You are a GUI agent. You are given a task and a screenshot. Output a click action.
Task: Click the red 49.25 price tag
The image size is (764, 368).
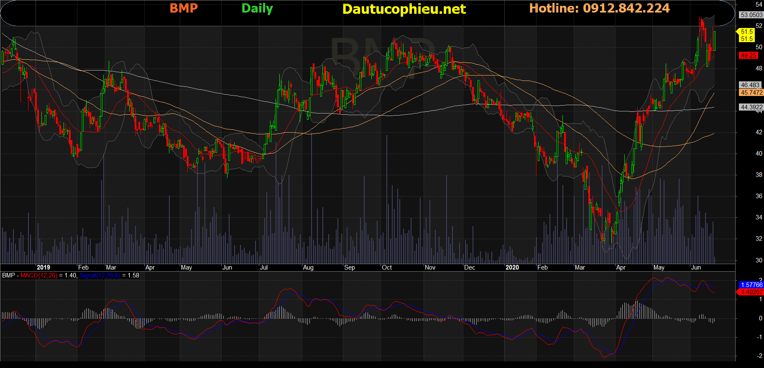tap(749, 55)
